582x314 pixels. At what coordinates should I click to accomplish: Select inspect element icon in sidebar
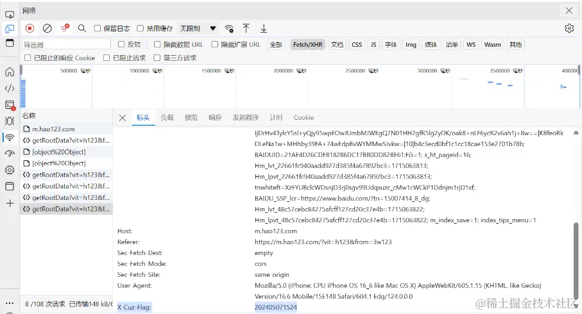pyautogui.click(x=10, y=15)
